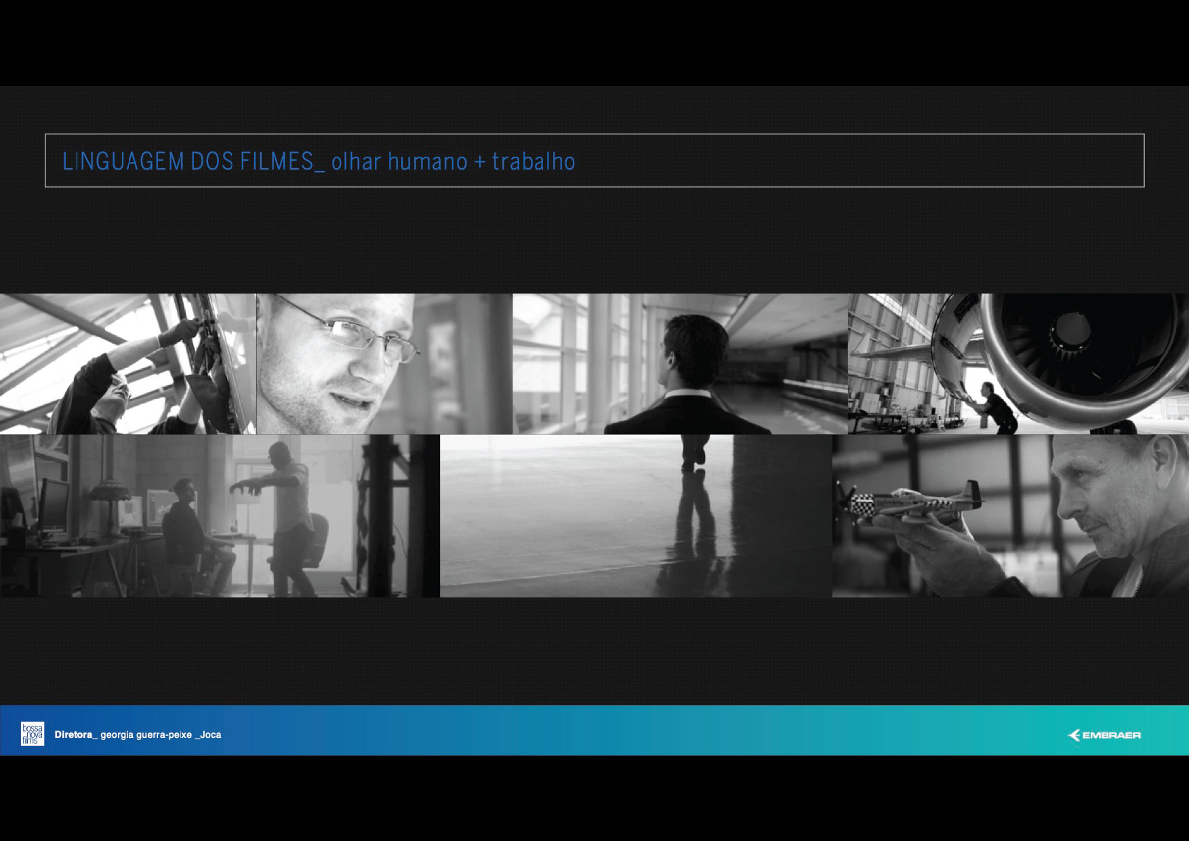
Task: Click the Embraer arrow emblem
Action: click(1074, 735)
